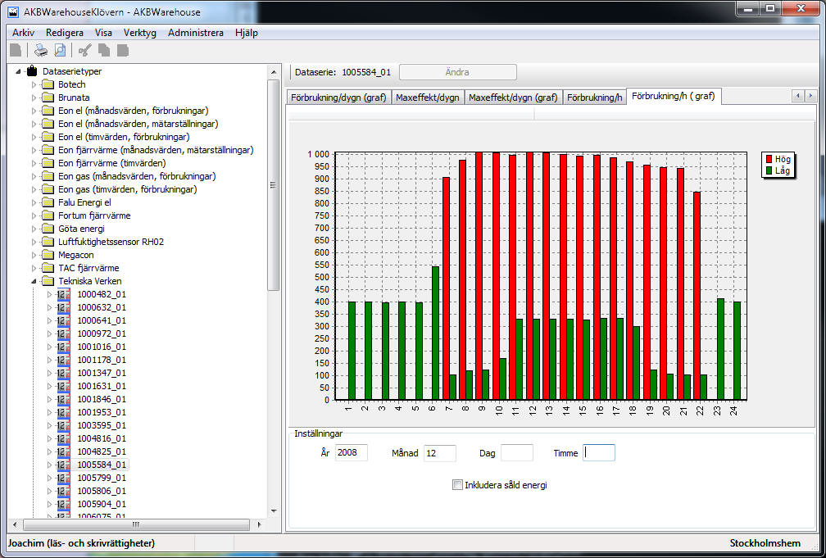The width and height of the screenshot is (826, 558).
Task: Click the green Låg legend swatch
Action: [x=769, y=170]
